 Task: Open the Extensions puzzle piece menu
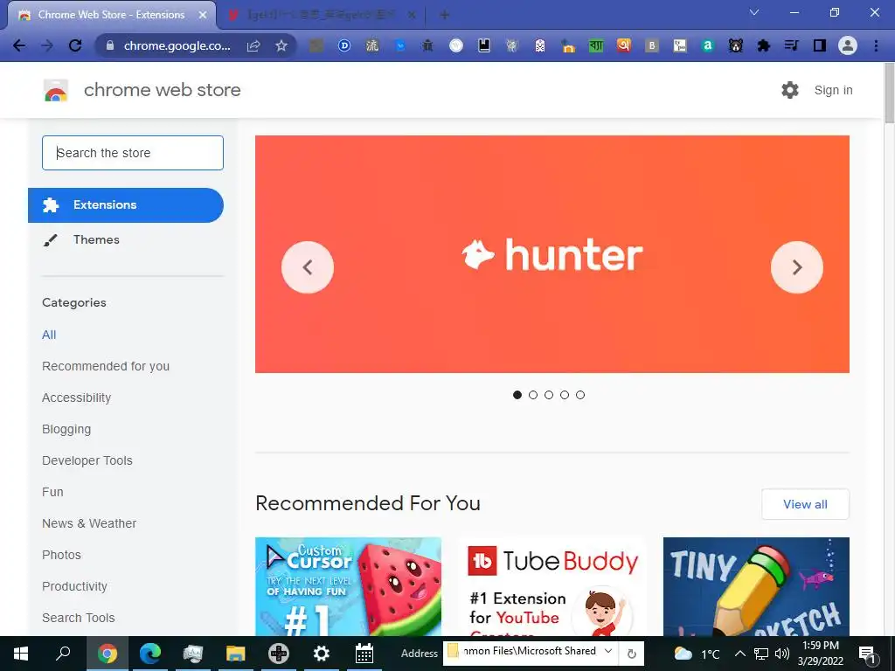coord(764,45)
